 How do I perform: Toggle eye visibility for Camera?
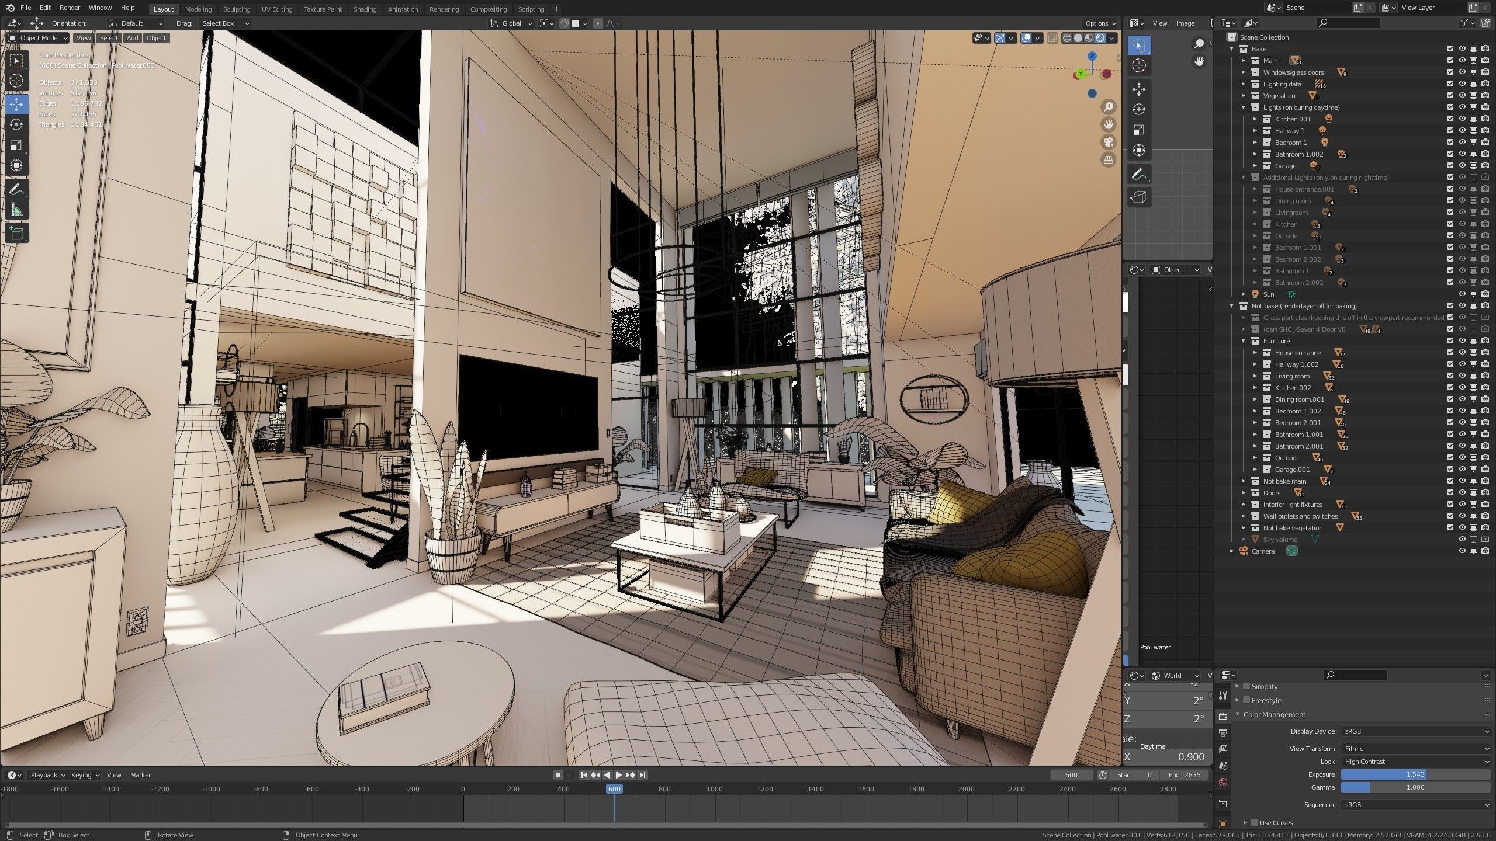pos(1462,551)
